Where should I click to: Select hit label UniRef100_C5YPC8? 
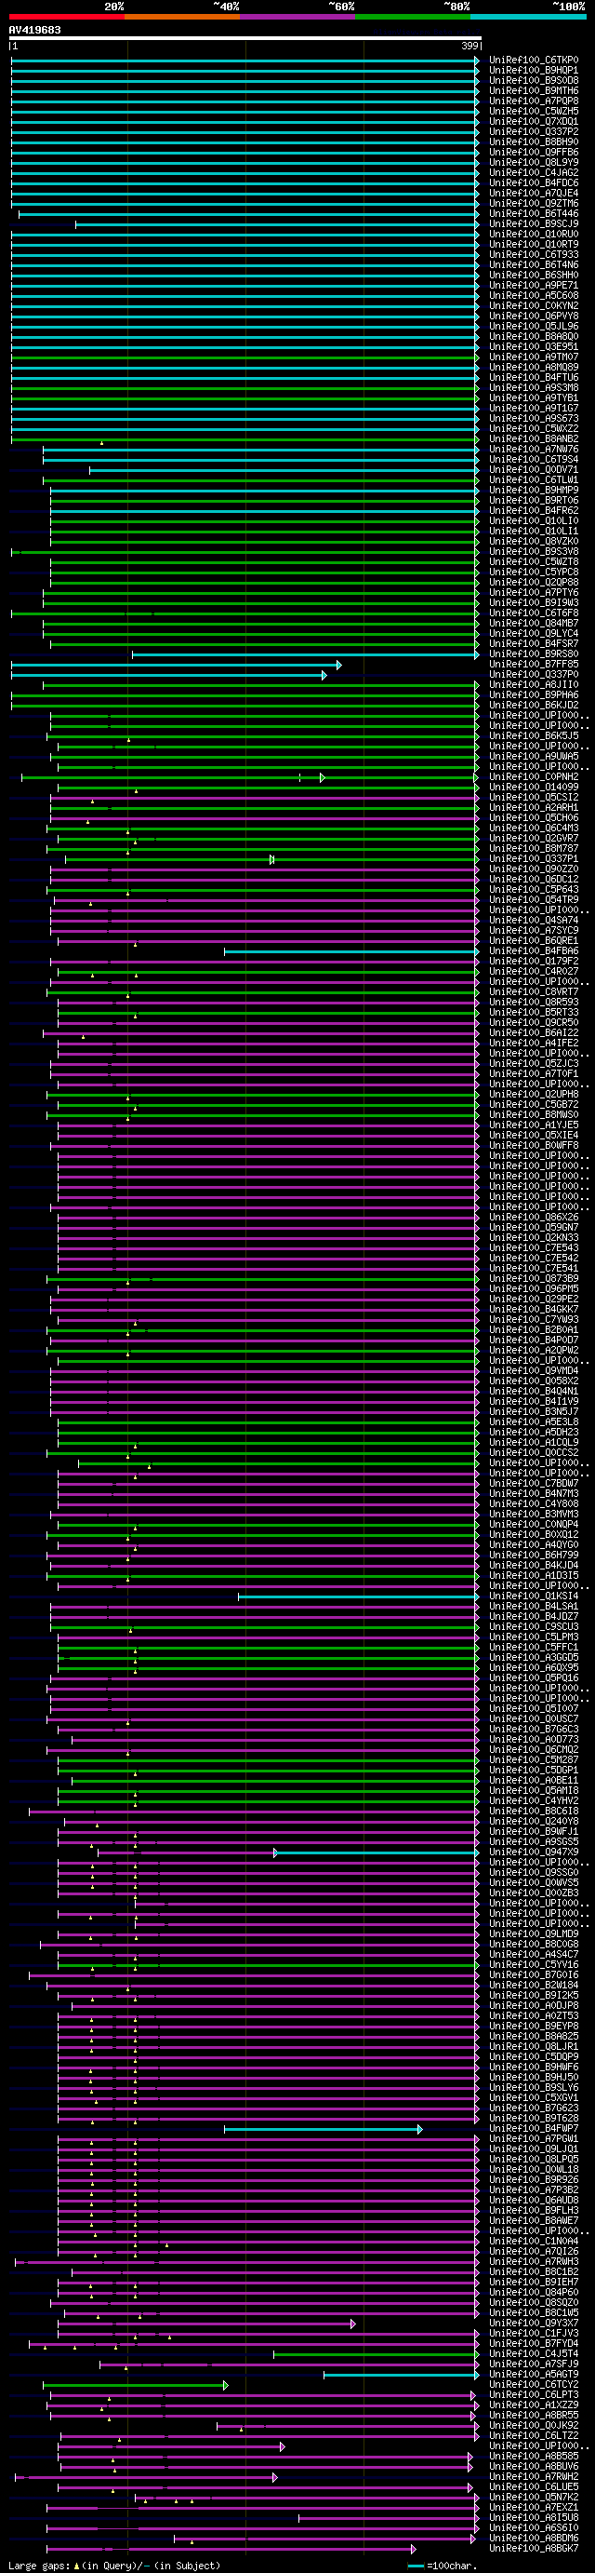click(533, 573)
